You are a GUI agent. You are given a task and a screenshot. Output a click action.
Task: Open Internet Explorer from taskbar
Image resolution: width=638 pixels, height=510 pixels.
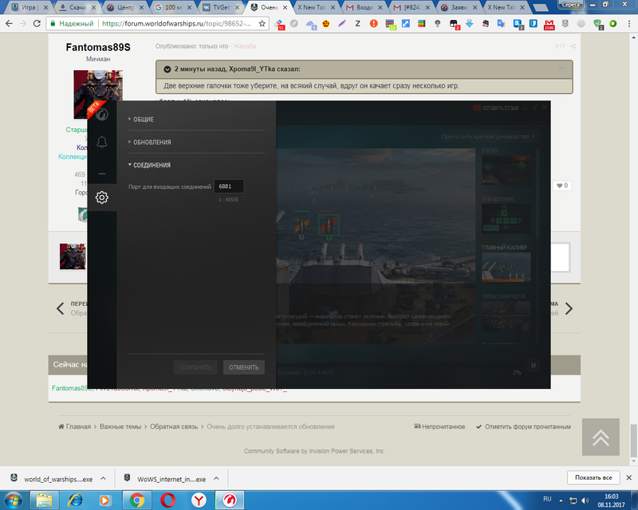pos(75,500)
